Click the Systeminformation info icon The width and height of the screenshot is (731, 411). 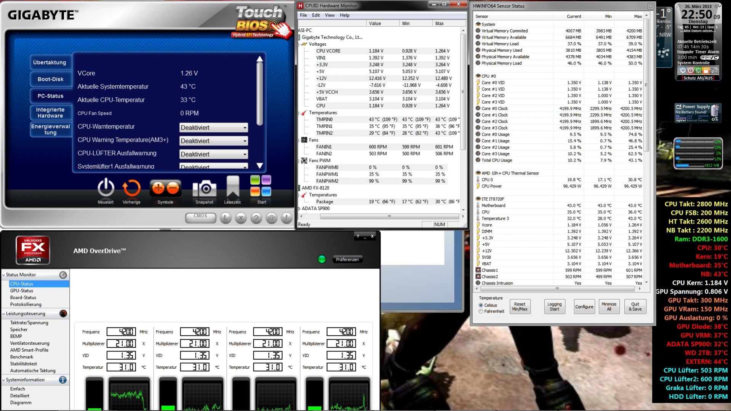[x=63, y=380]
